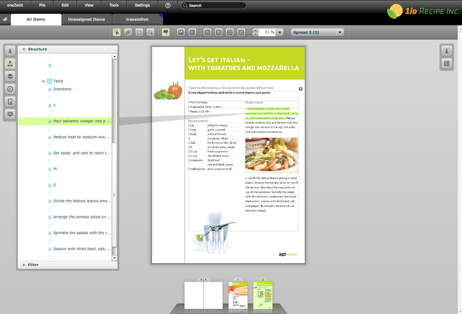Click the text layout toolbar icon

click(192, 32)
